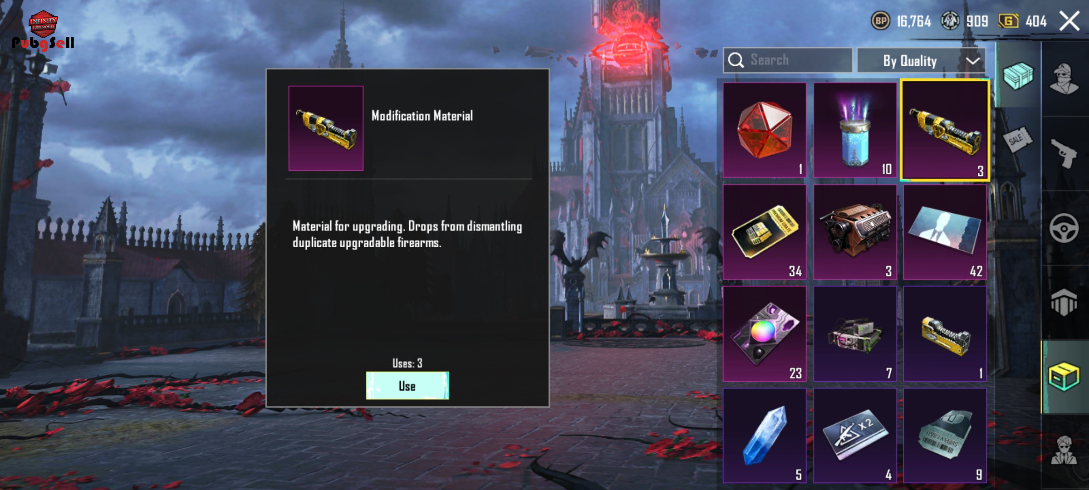Viewport: 1089px width, 490px height.
Task: Open the steering wheel vehicles tab
Action: (x=1064, y=228)
